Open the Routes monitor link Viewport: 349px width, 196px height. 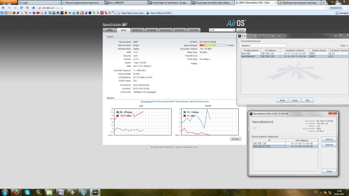point(199,101)
